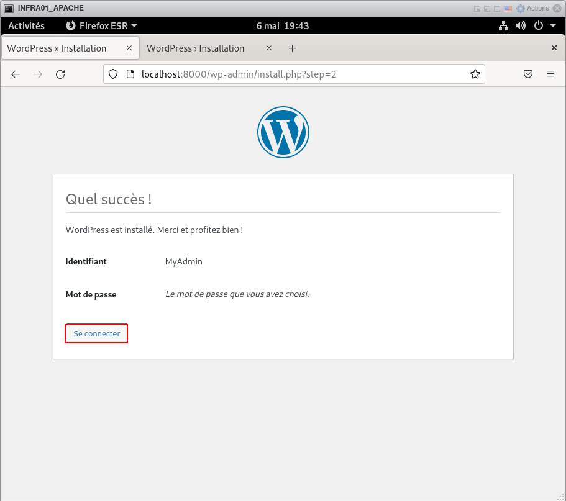Click the site information page icon in the address bar
The image size is (566, 501).
tap(130, 74)
